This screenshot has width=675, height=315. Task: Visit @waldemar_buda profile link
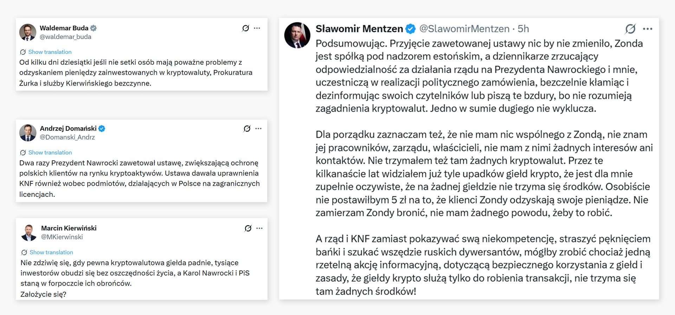click(66, 37)
